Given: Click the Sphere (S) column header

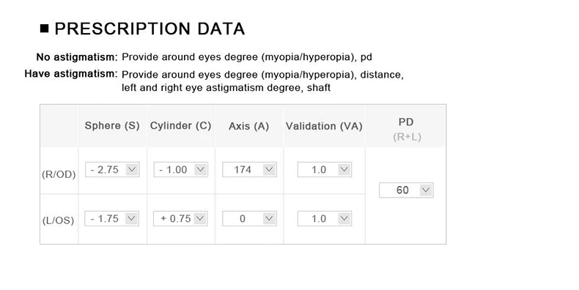Looking at the screenshot, I should point(112,126).
